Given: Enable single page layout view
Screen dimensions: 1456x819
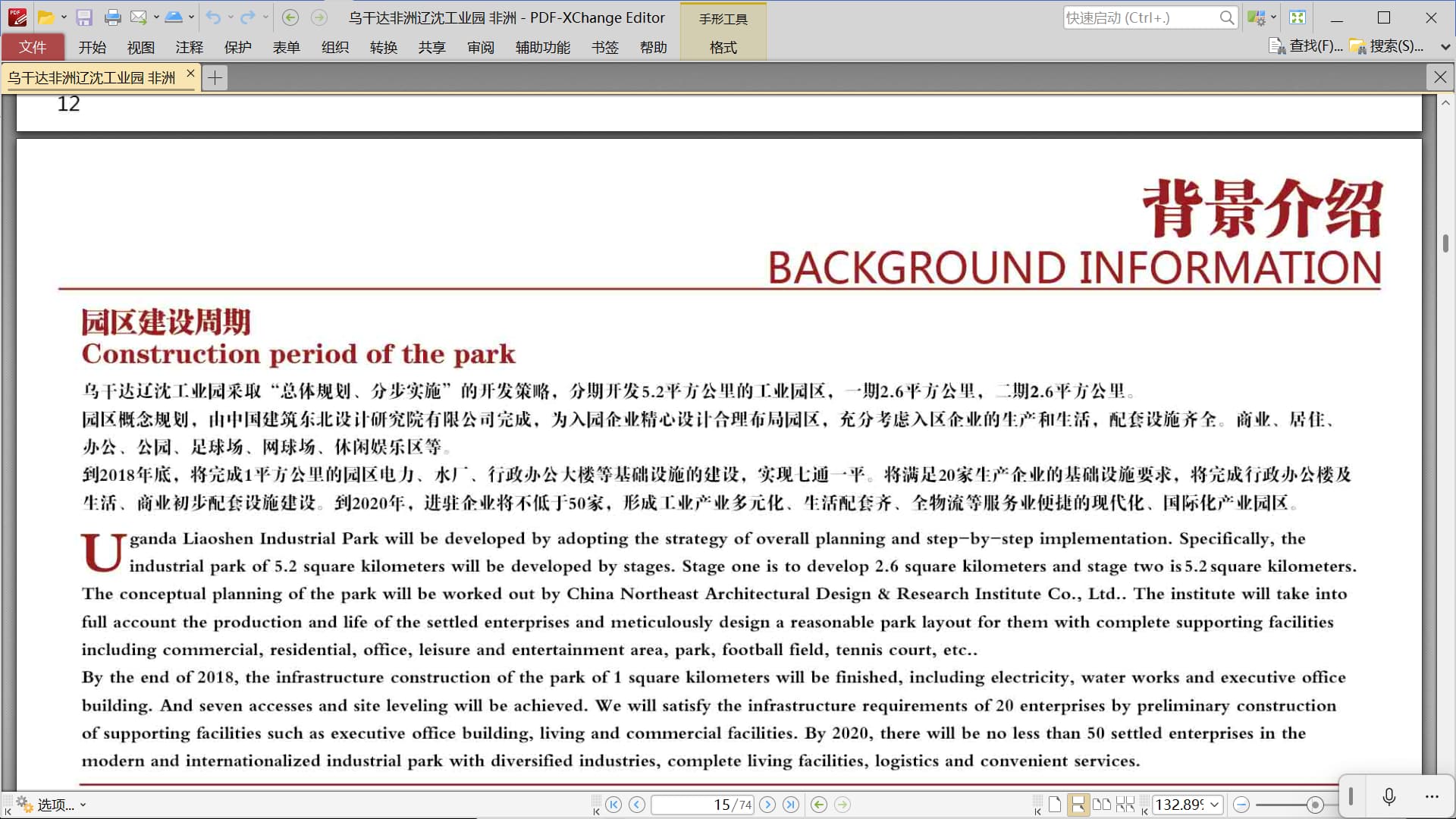Looking at the screenshot, I should click(x=1055, y=805).
